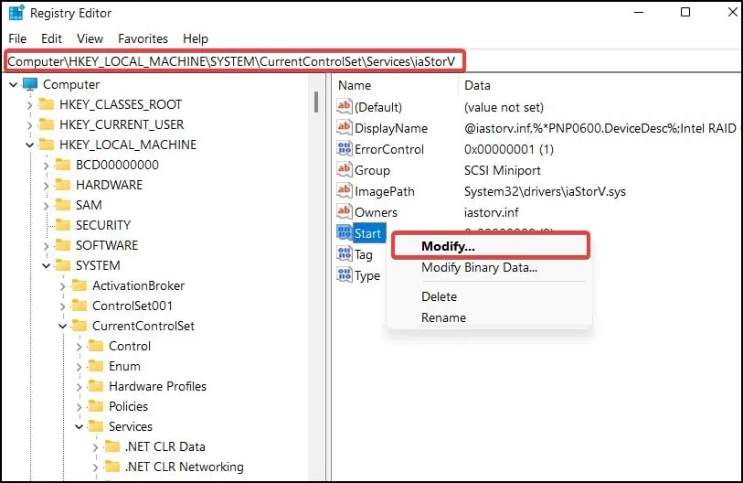The height and width of the screenshot is (483, 743).
Task: Expand the ControlSet001 key
Action: pos(62,306)
